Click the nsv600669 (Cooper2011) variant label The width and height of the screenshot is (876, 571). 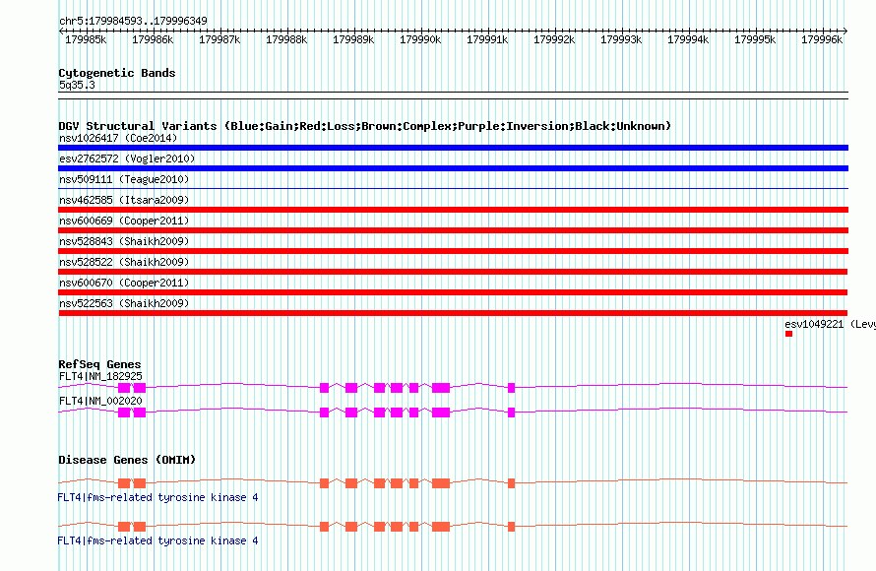[x=124, y=221]
